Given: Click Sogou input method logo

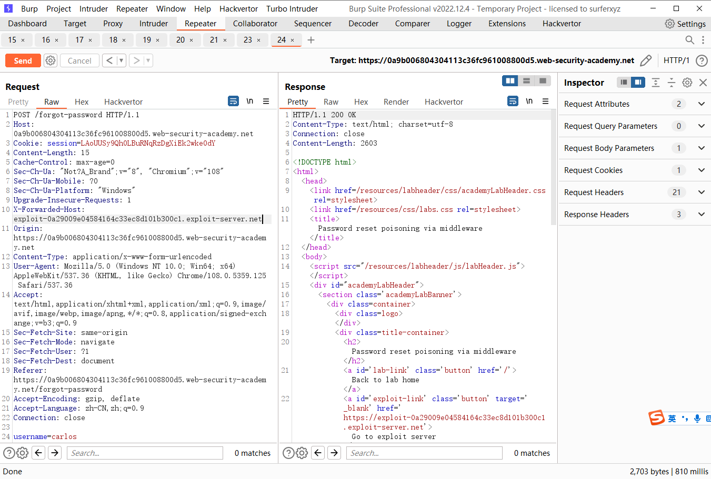Looking at the screenshot, I should 657,418.
